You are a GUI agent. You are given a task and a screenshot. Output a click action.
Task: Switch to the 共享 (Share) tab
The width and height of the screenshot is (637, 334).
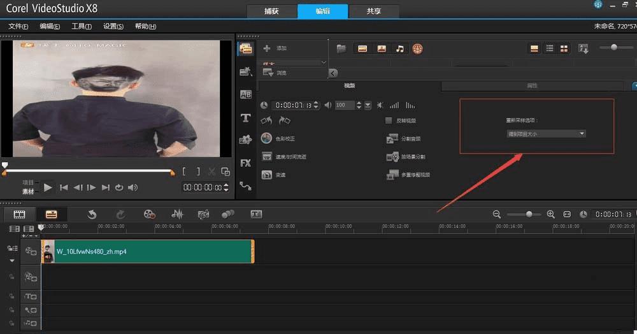(x=375, y=11)
